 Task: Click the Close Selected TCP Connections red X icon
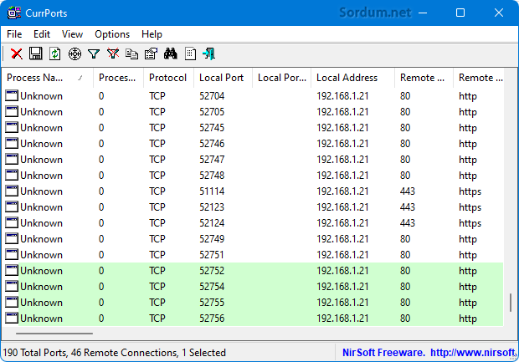pos(17,54)
